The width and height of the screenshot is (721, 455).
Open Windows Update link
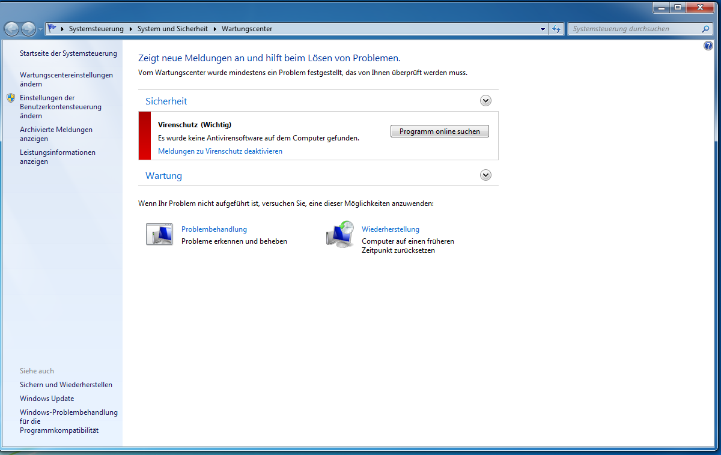pos(47,399)
